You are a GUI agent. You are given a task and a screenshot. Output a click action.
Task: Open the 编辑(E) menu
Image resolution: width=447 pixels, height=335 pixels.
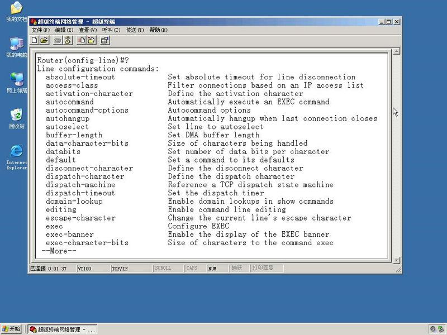tap(64, 30)
